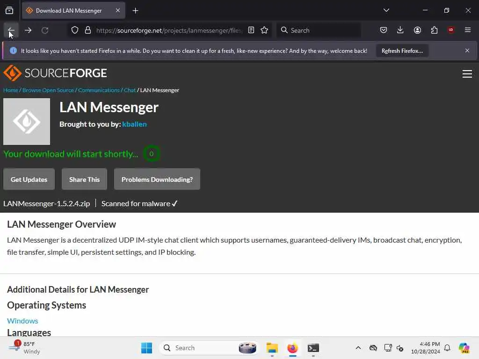Click the cloud sync tray icon

click(373, 348)
